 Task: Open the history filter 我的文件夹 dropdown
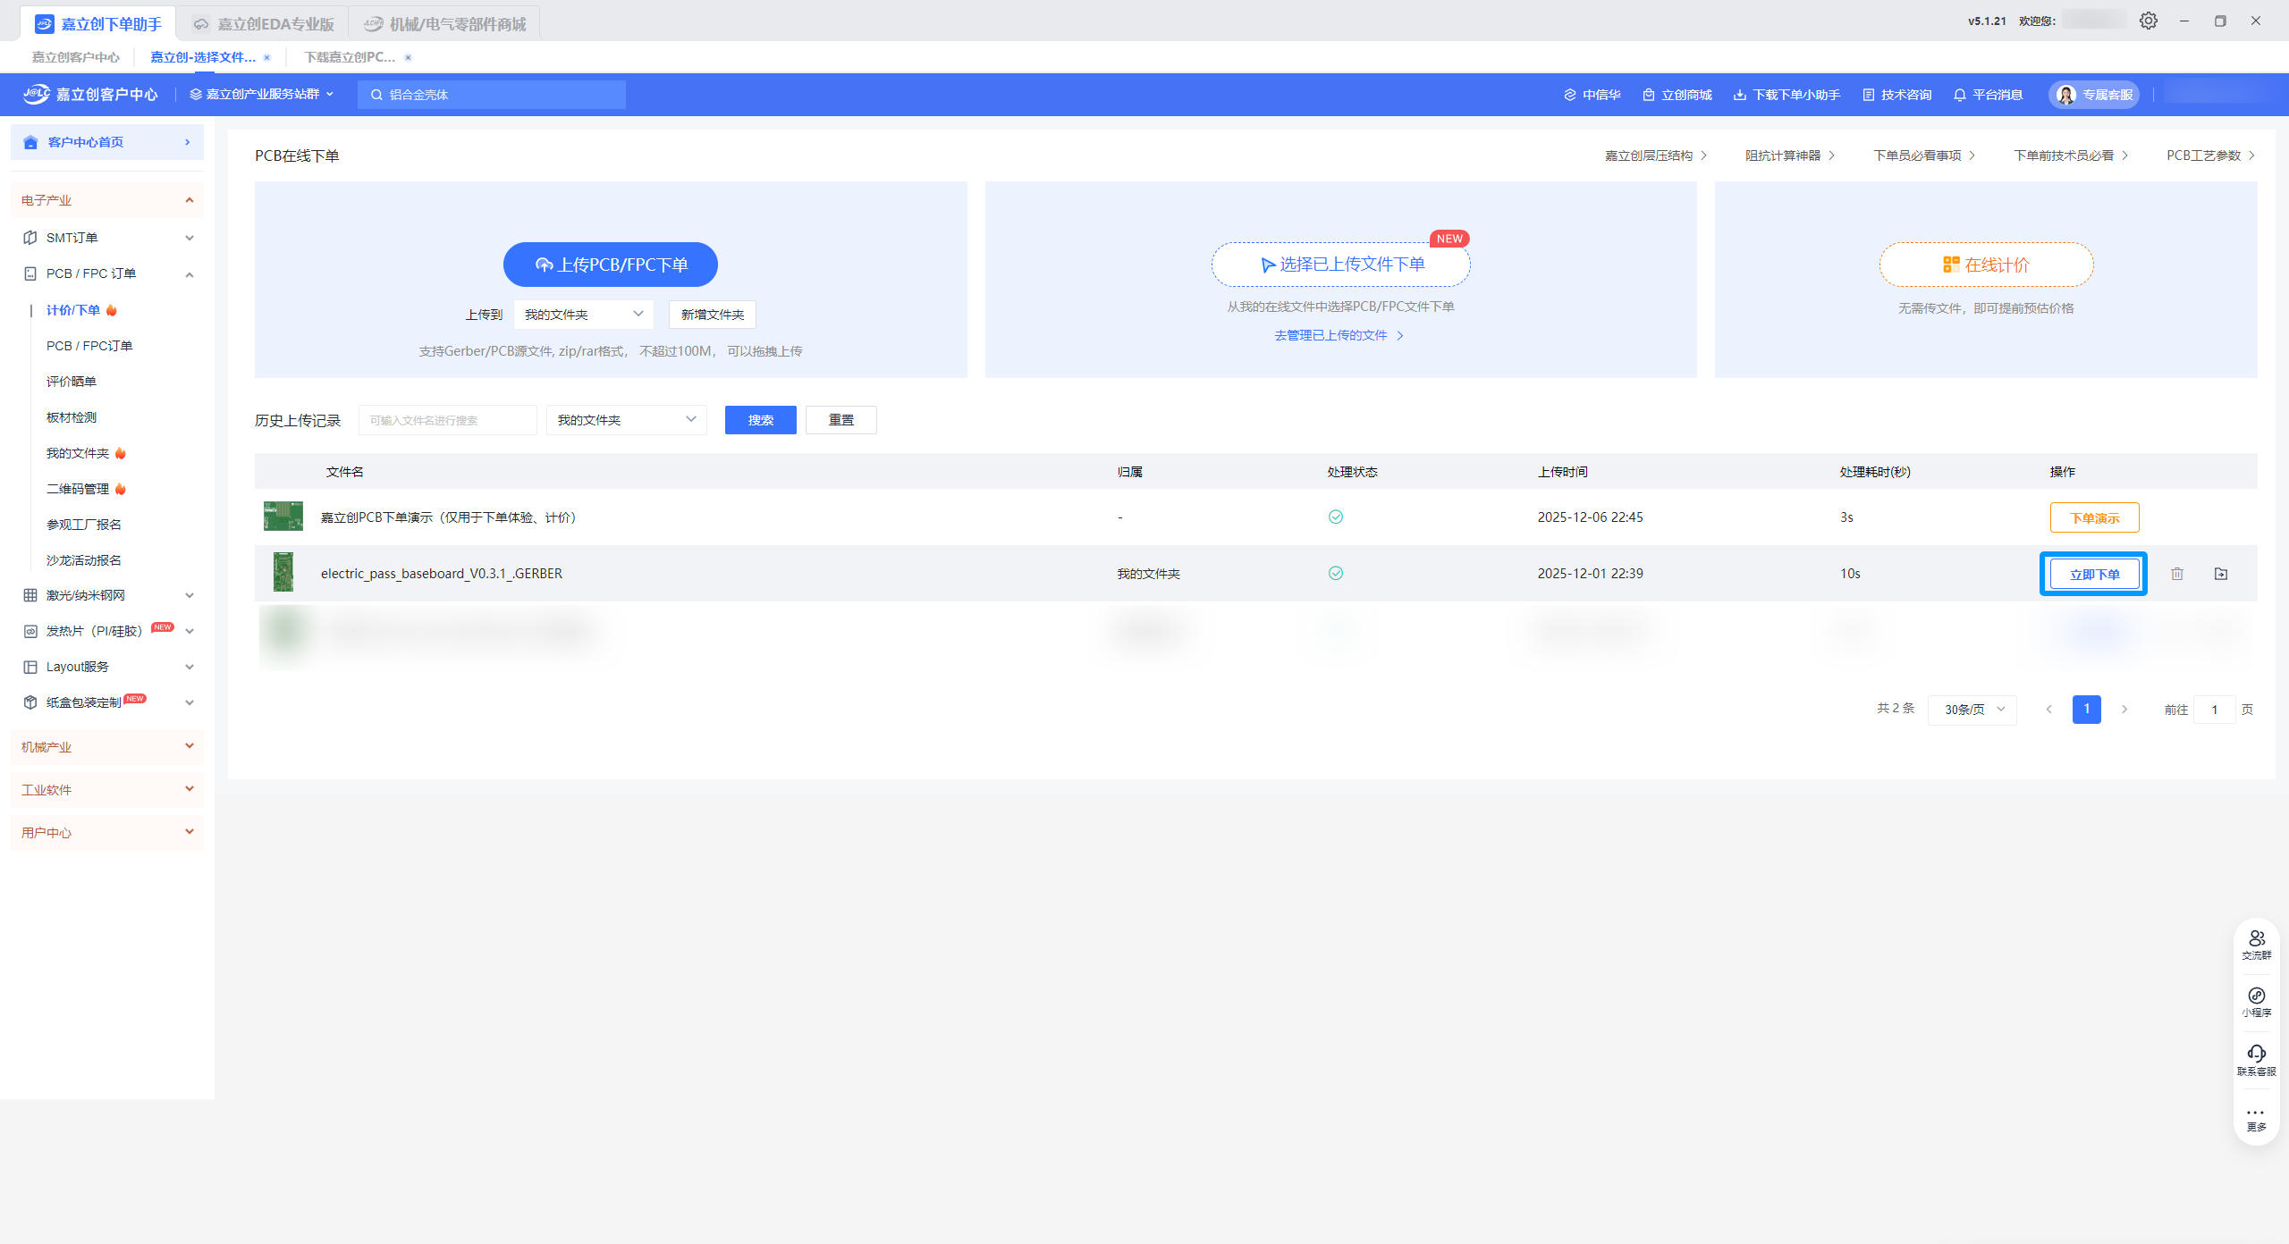tap(626, 420)
